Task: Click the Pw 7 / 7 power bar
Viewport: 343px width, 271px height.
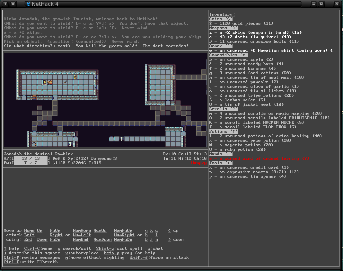Action: (31, 163)
